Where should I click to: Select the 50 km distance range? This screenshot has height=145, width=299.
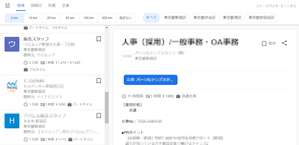(x=70, y=18)
